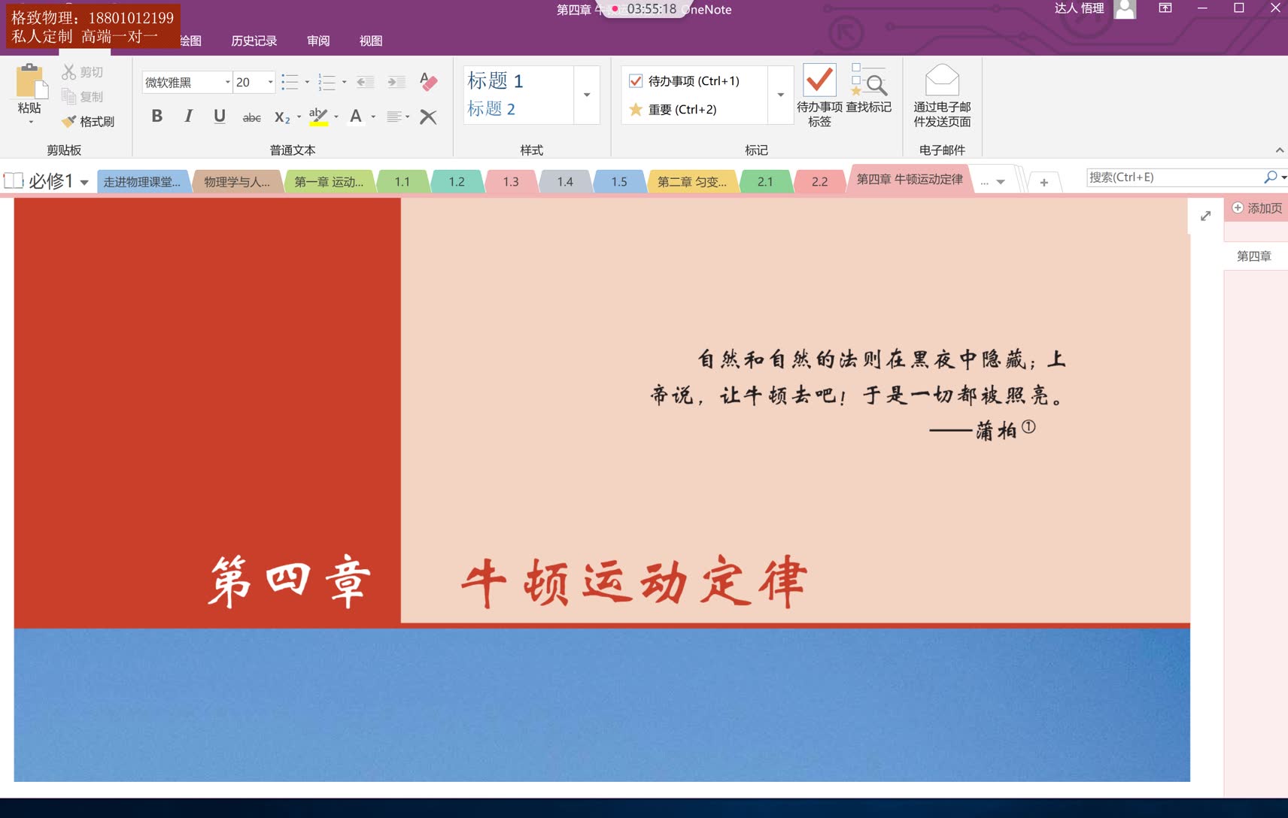Check the 待办事项 (Ctrl+1) tag checkbox

coord(634,80)
